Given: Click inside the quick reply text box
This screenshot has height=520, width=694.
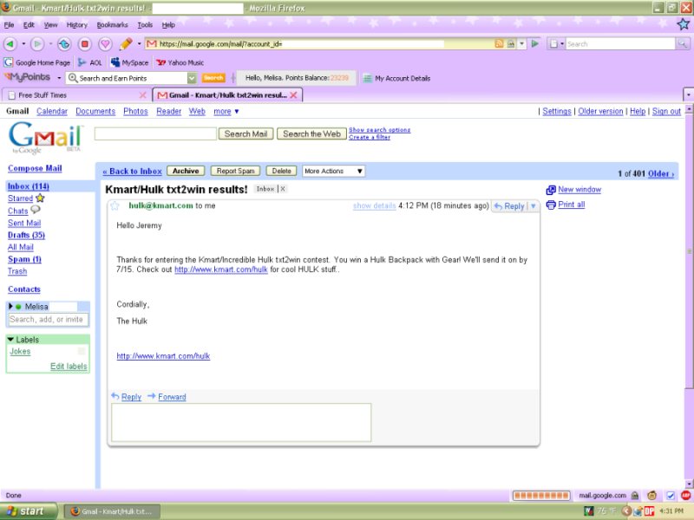Looking at the screenshot, I should 240,422.
